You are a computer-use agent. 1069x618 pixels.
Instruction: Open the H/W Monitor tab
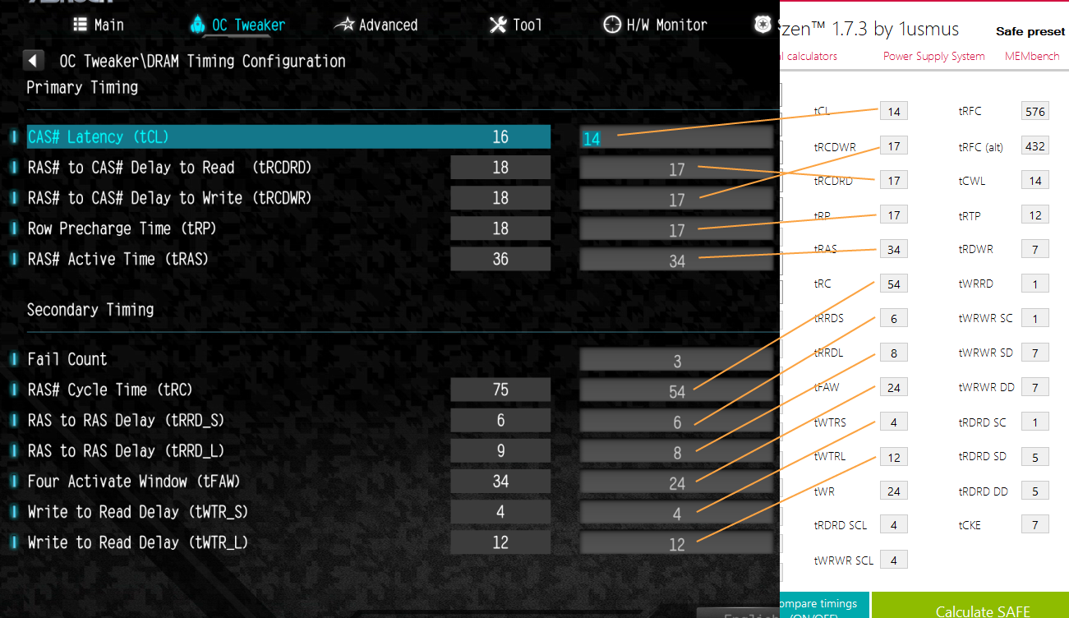655,25
